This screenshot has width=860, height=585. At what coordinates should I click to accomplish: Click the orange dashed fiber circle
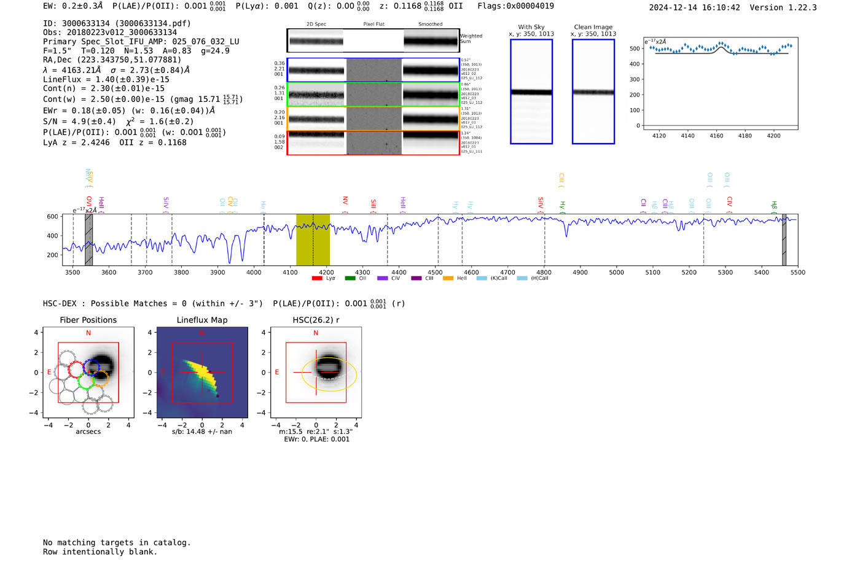coord(101,378)
